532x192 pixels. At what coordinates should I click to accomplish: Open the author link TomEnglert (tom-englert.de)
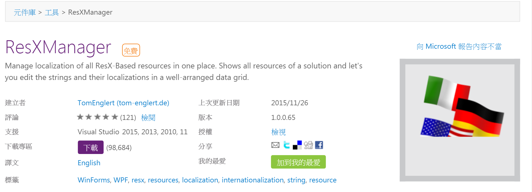tap(123, 103)
